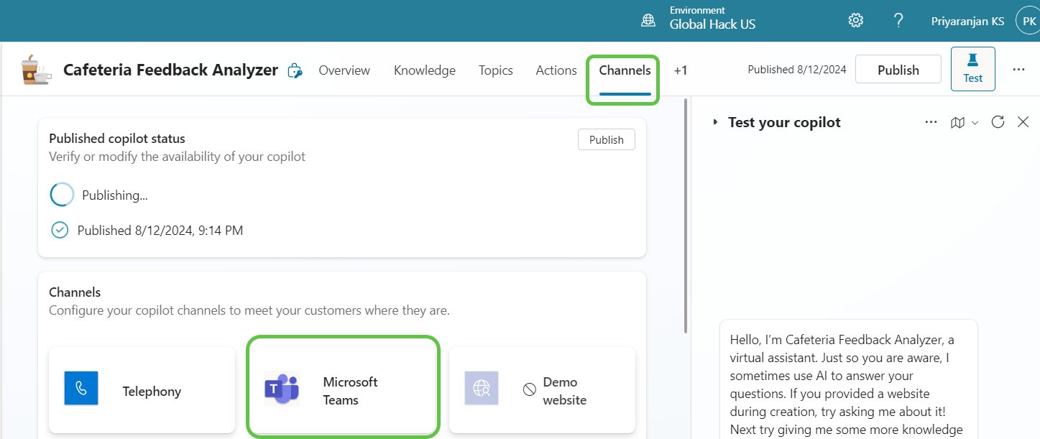
Task: Click the channels page vertical scrollbar
Action: click(x=686, y=216)
